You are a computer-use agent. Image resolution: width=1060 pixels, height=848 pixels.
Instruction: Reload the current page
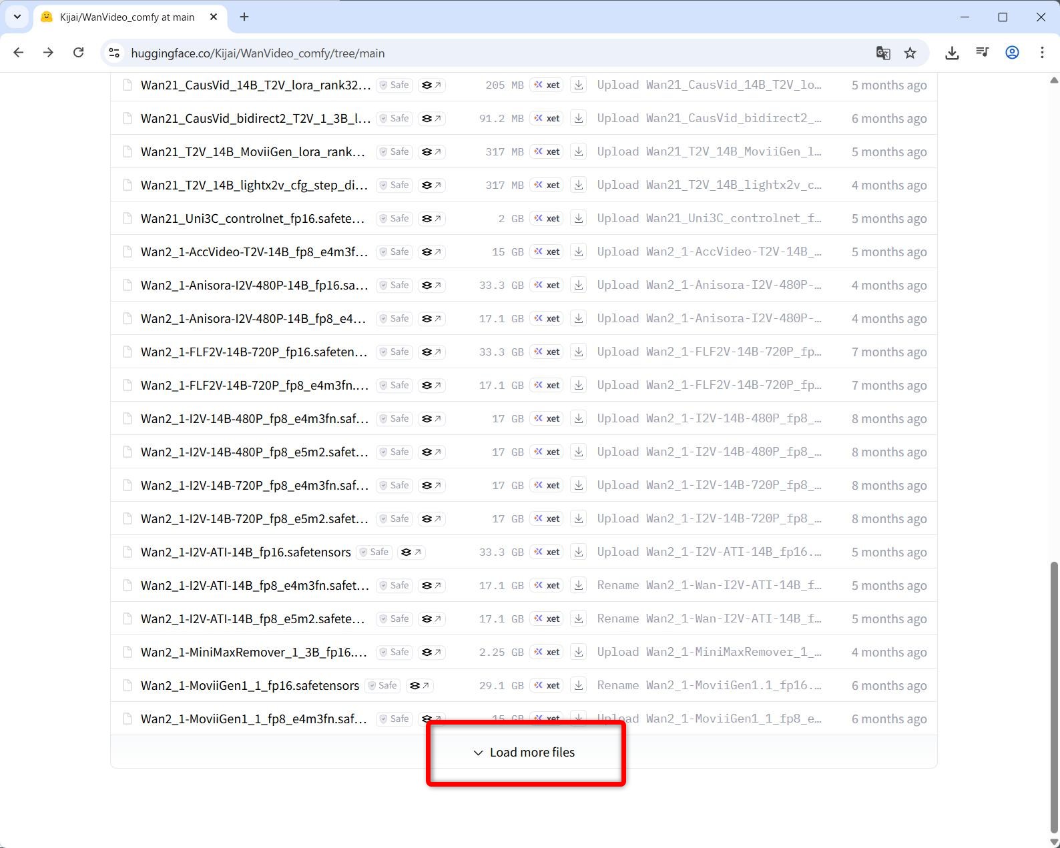79,53
